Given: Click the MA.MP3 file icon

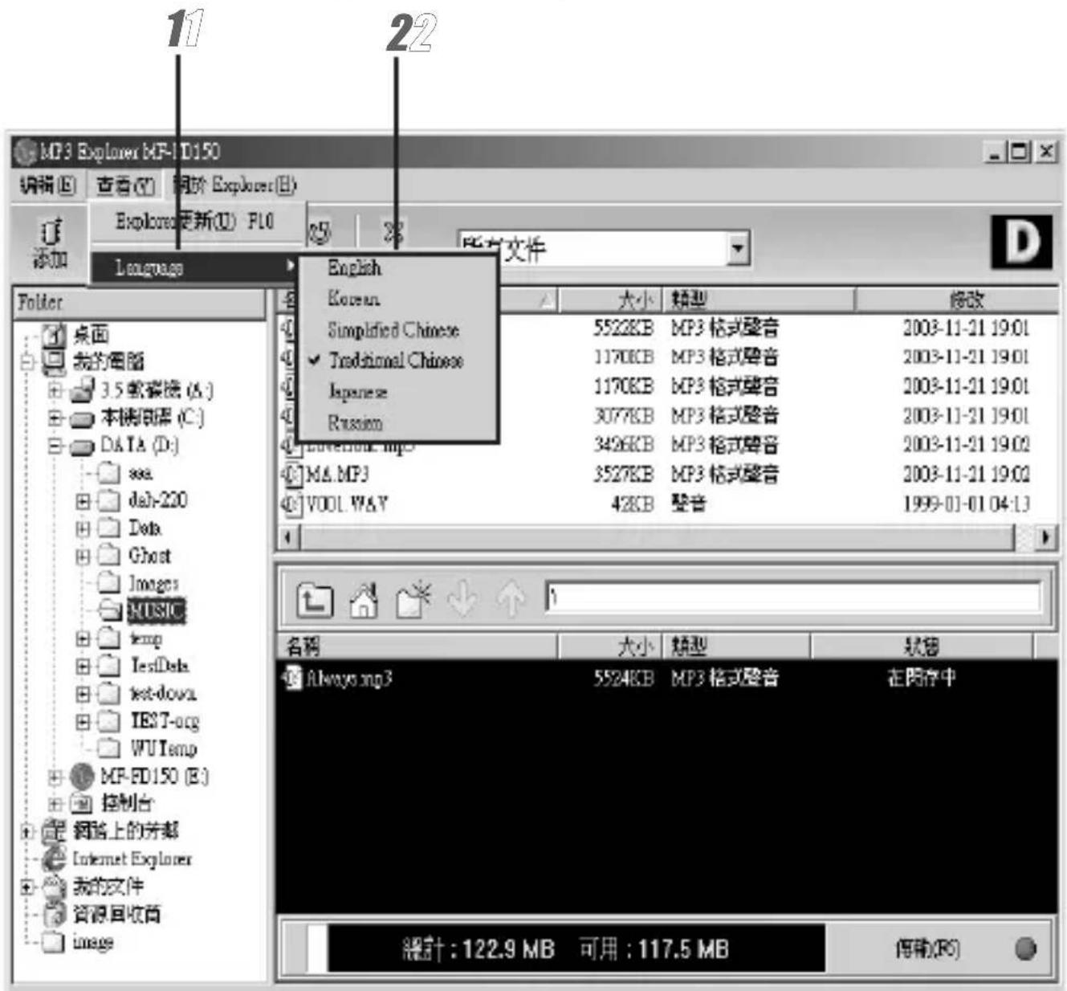Looking at the screenshot, I should coord(291,475).
